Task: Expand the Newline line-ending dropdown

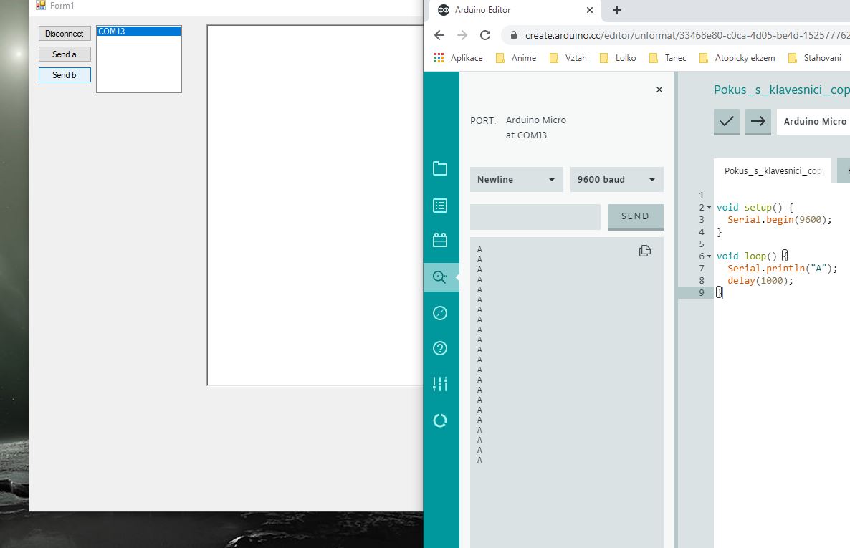Action: 516,180
